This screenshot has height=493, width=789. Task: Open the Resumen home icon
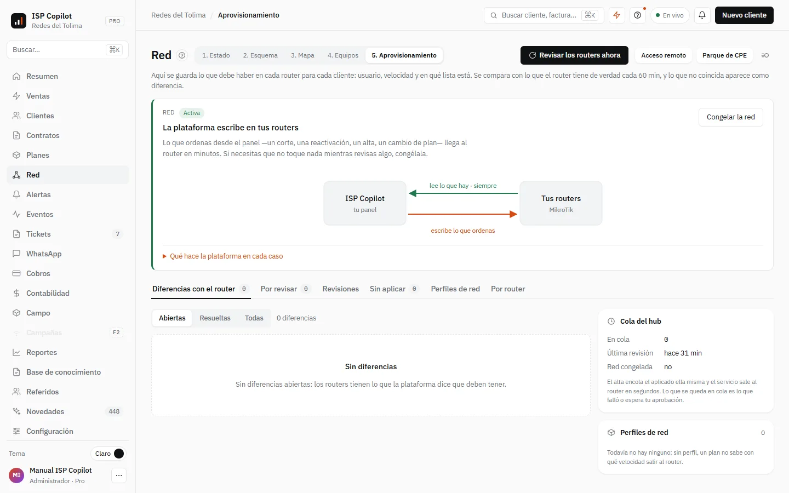click(x=16, y=76)
